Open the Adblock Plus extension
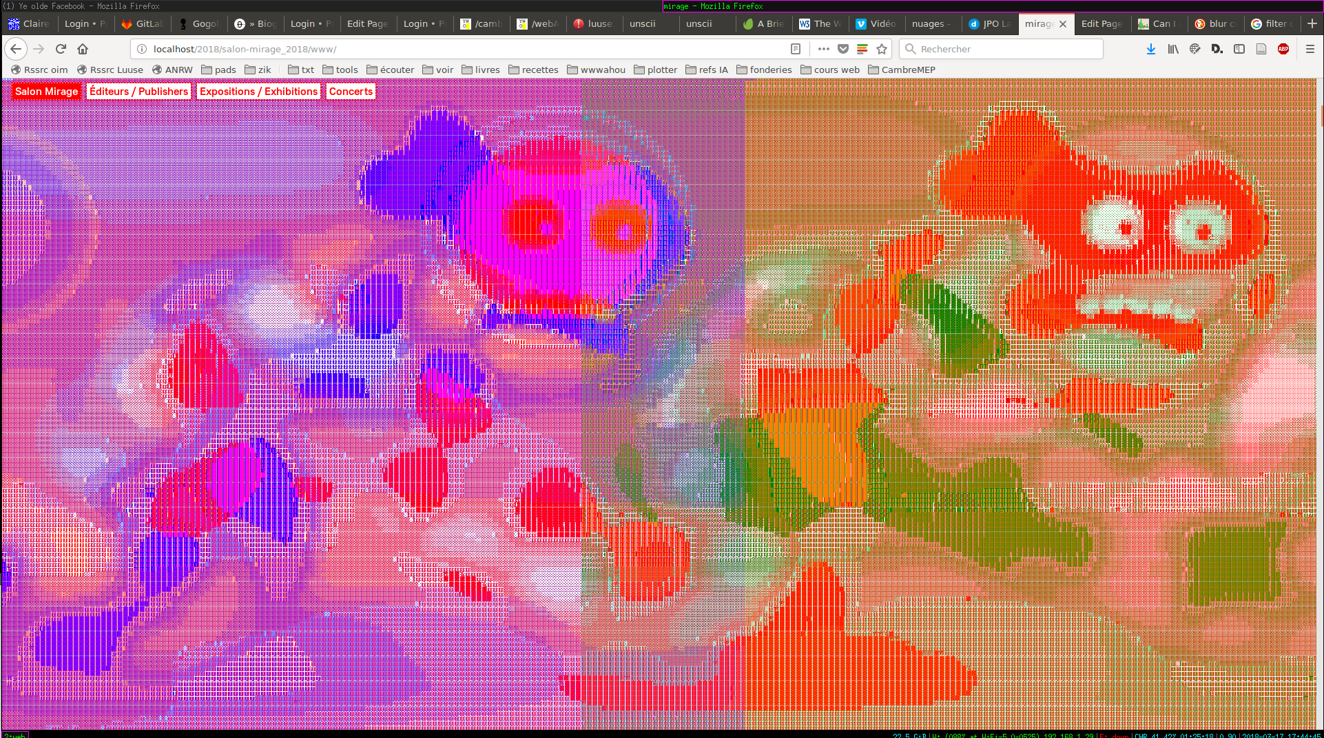The image size is (1324, 738). pyautogui.click(x=1283, y=49)
